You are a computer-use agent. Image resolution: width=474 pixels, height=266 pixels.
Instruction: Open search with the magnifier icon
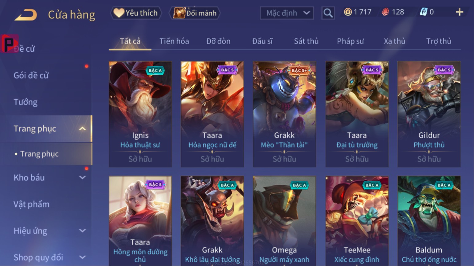(328, 13)
